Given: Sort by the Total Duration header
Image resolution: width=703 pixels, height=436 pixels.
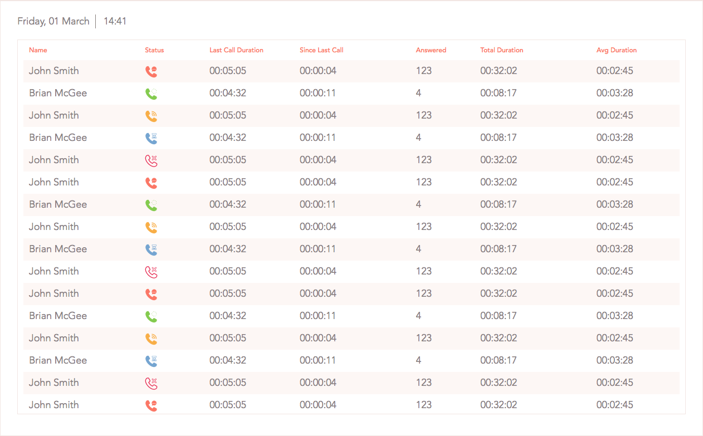Looking at the screenshot, I should pyautogui.click(x=502, y=50).
